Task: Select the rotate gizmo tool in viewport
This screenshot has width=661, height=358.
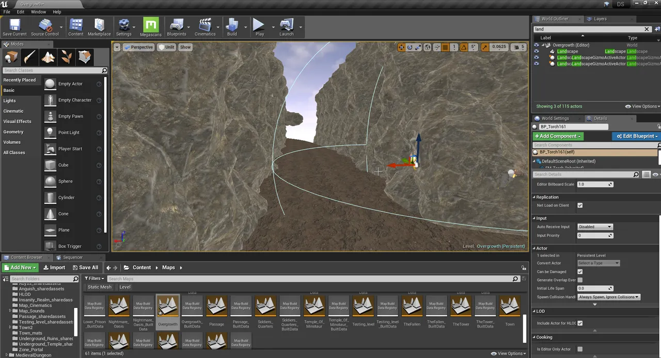Action: (x=410, y=47)
